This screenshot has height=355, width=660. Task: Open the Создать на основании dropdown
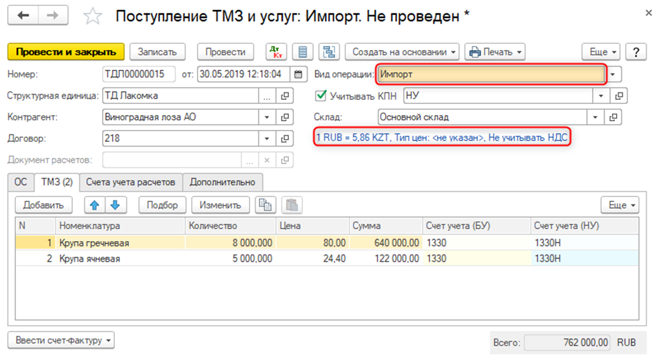pos(403,52)
